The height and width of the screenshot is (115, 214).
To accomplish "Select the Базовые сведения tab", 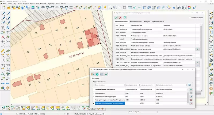I will pos(121,22).
